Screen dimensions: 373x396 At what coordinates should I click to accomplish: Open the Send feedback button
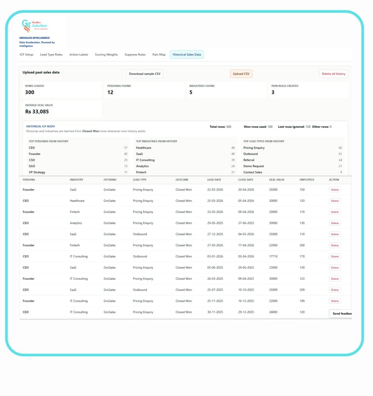[x=340, y=313]
